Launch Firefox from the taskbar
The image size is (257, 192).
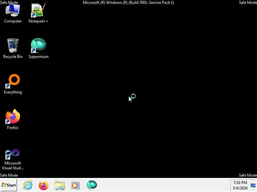(x=44, y=185)
